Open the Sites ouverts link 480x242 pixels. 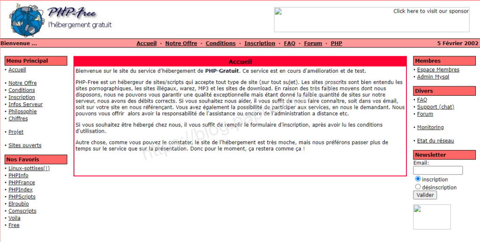point(25,145)
